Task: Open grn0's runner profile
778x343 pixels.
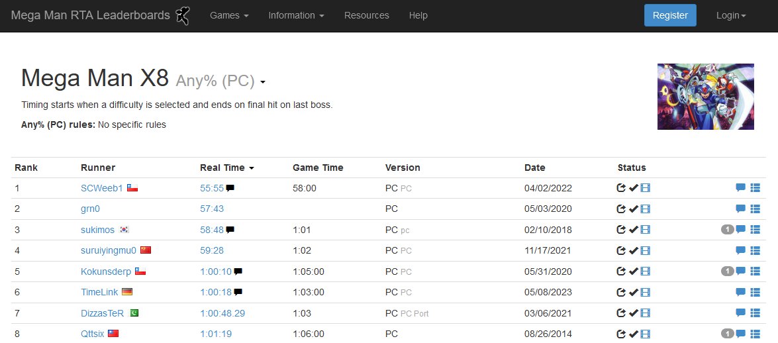Action: click(x=90, y=209)
